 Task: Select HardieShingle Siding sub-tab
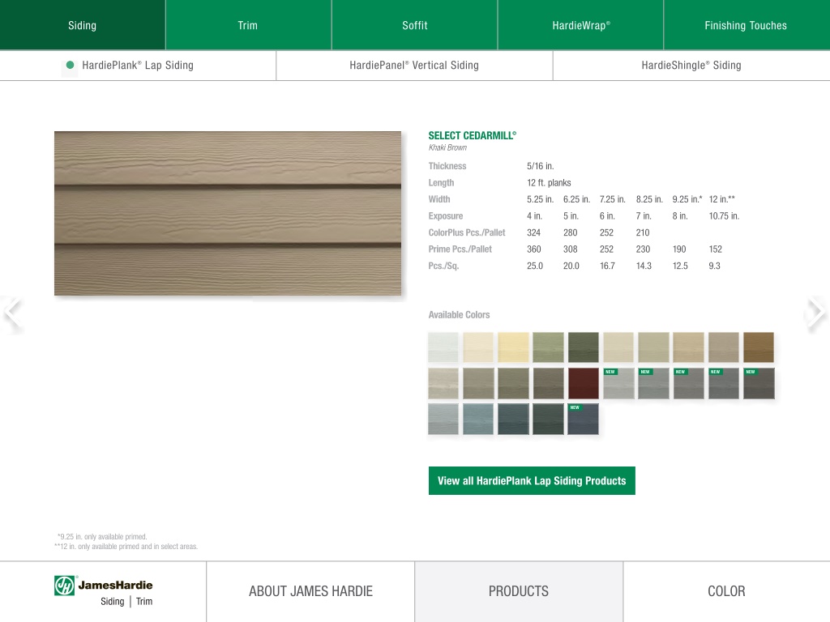click(691, 66)
